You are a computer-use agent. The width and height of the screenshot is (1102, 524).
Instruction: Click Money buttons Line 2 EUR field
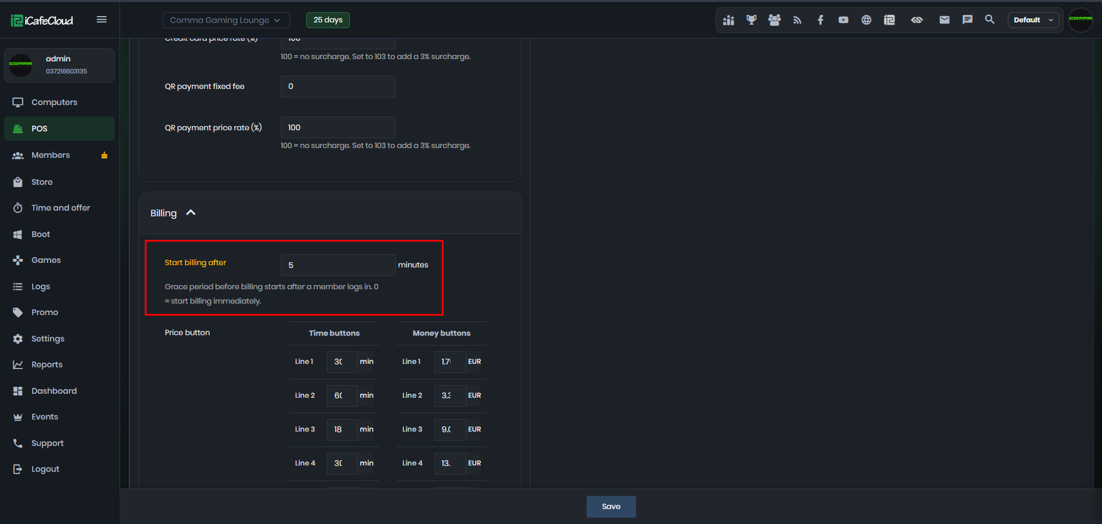pyautogui.click(x=450, y=395)
